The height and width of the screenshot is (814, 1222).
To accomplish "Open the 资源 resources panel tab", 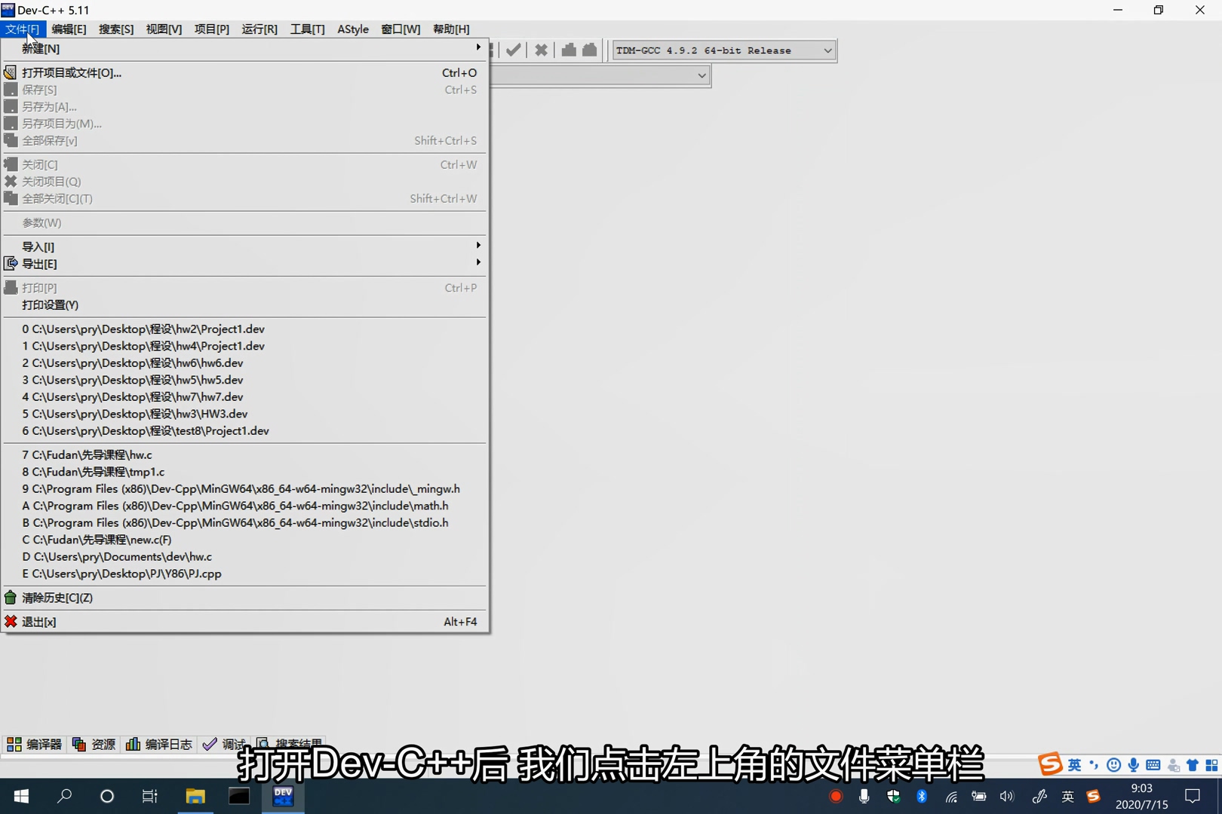I will (x=94, y=745).
